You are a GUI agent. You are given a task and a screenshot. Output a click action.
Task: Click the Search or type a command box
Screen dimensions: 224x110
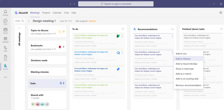point(116,4)
